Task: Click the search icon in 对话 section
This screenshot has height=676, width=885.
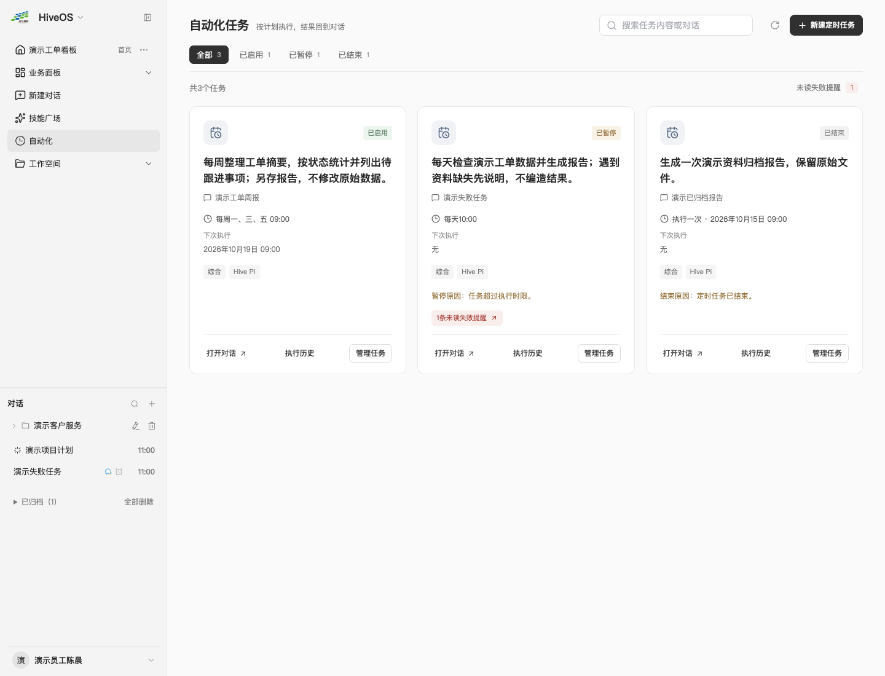Action: pyautogui.click(x=135, y=404)
